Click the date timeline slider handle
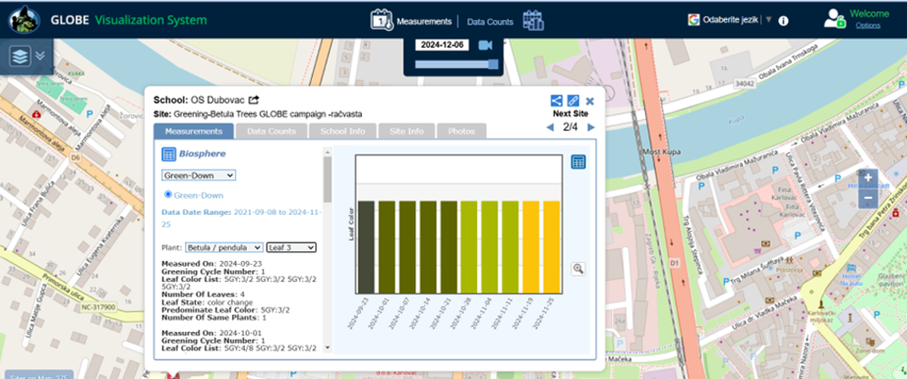The width and height of the screenshot is (907, 379). pos(493,64)
